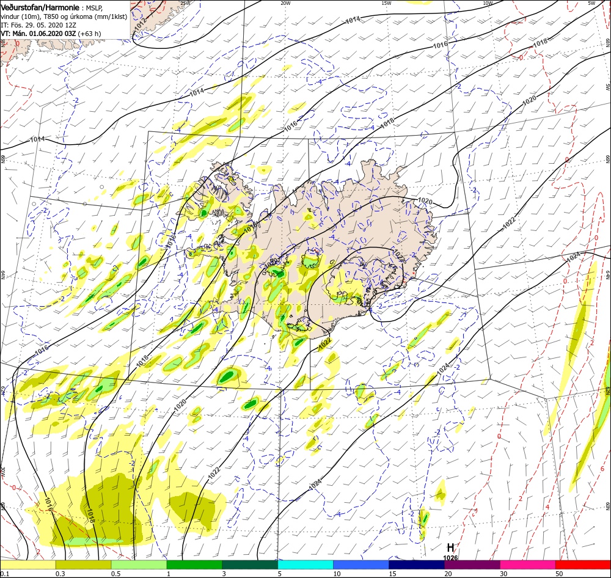
Task: Click the 'H' high pressure marker
Action: pos(450,547)
